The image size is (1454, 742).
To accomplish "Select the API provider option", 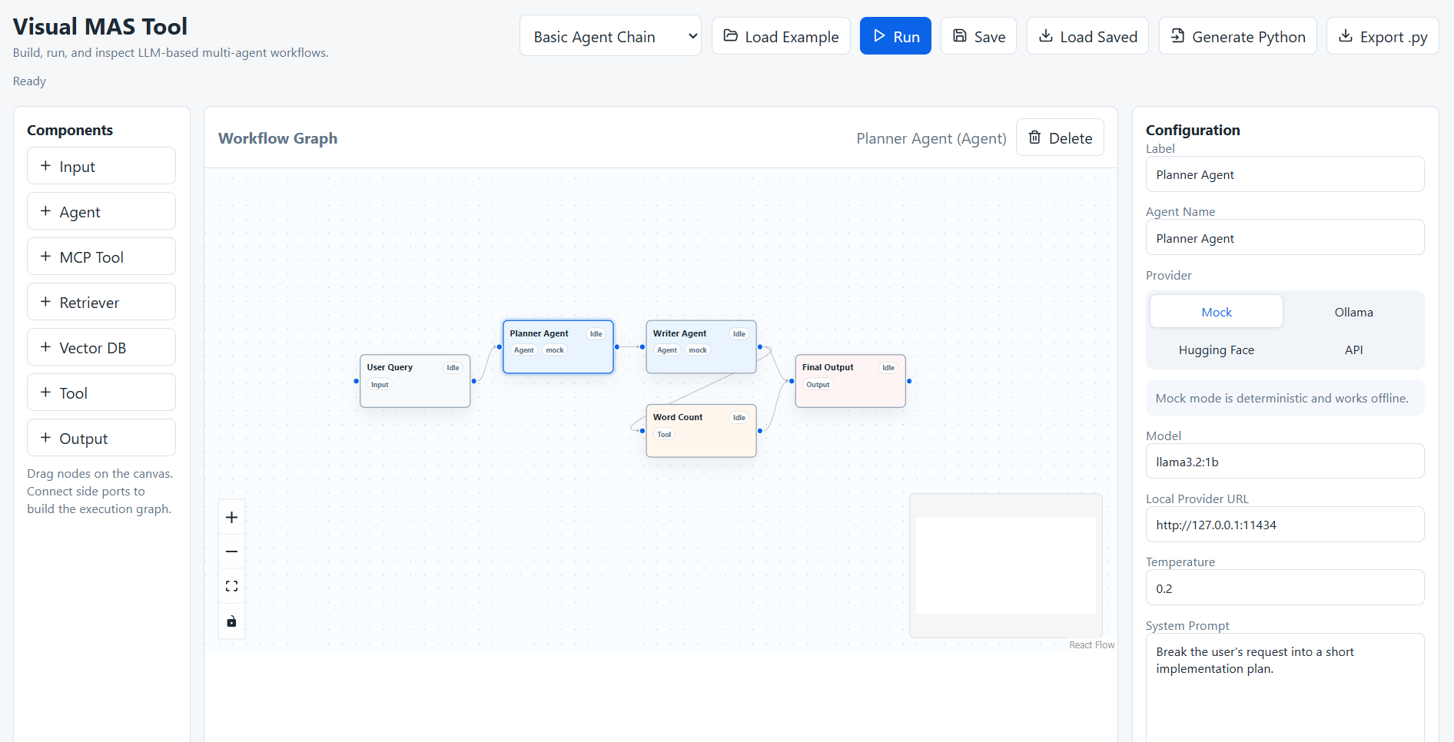I will (1353, 349).
